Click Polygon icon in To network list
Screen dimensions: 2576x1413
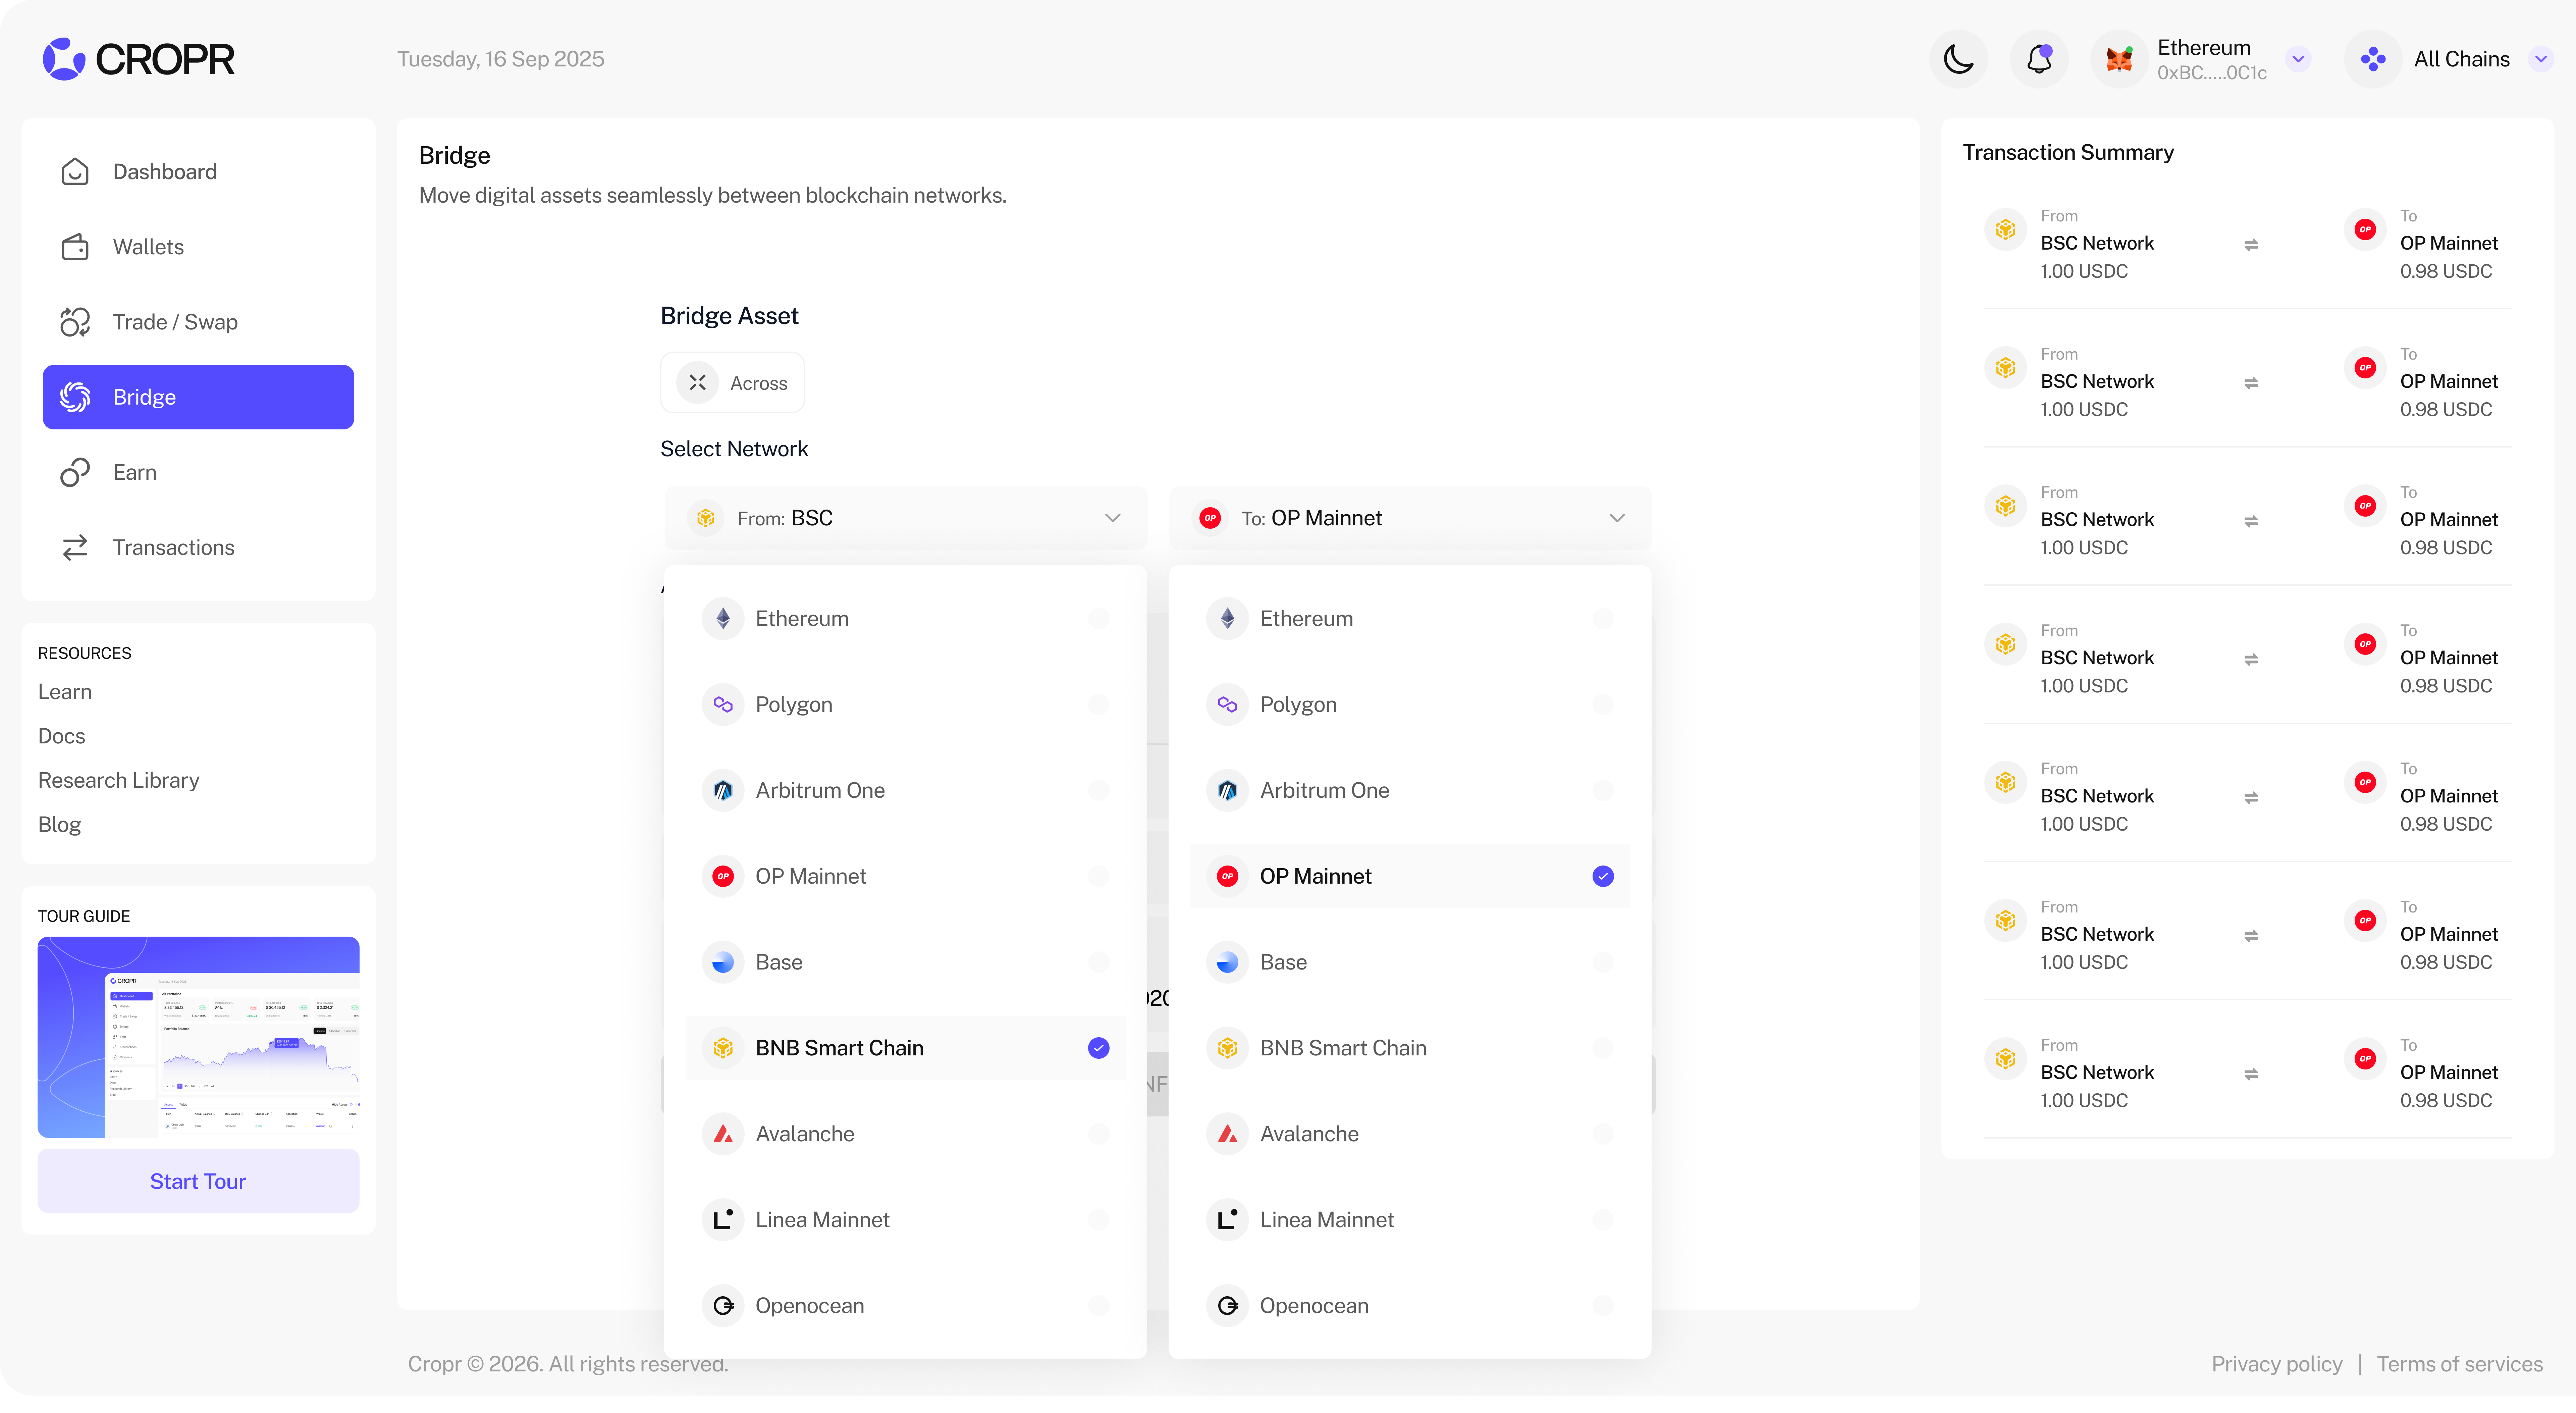coord(1227,705)
